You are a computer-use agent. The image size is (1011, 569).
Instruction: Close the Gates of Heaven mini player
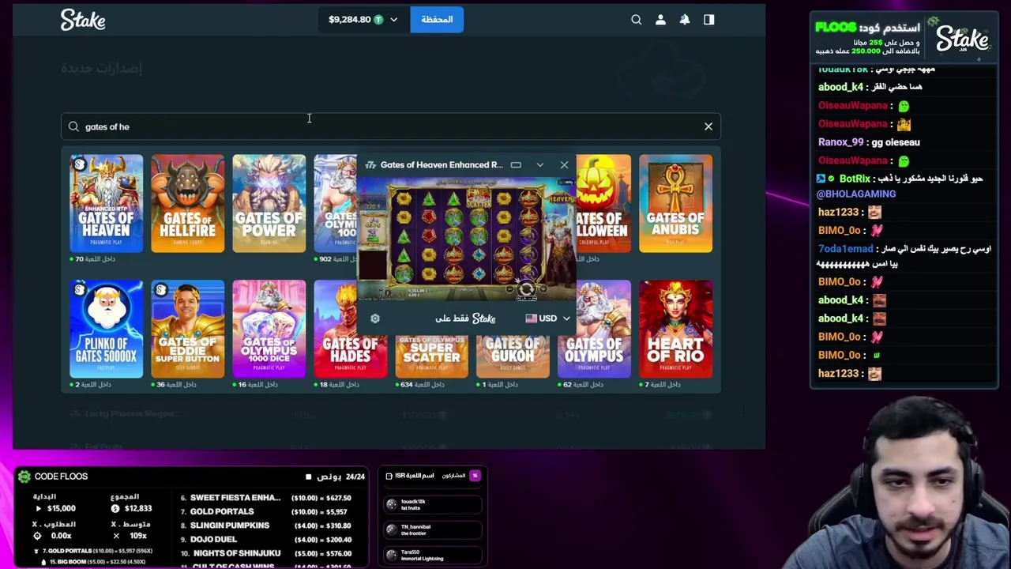[x=564, y=165]
